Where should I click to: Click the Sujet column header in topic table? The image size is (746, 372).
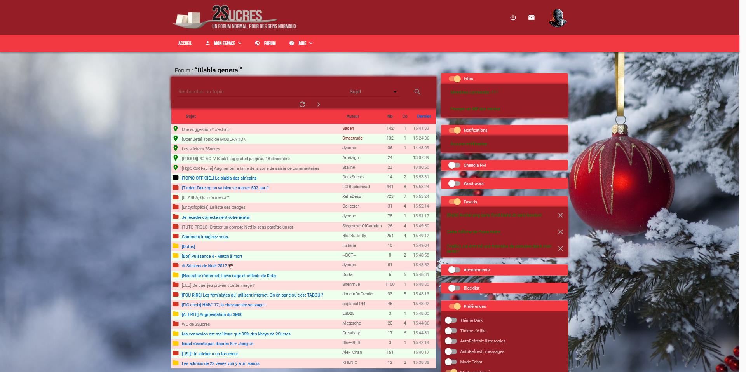point(191,116)
